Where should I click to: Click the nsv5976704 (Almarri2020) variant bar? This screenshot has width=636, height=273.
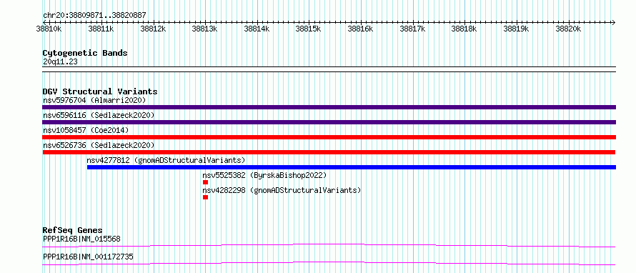(x=329, y=107)
